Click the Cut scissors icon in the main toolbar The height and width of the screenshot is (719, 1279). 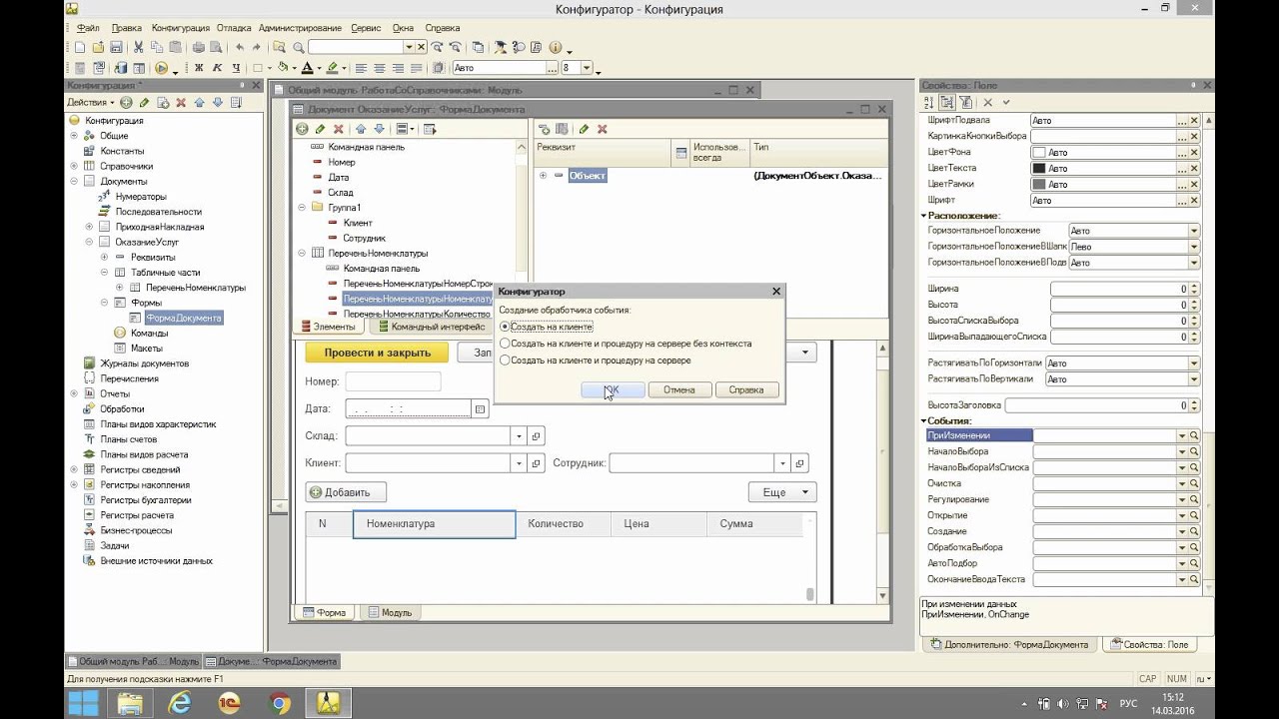(x=141, y=47)
